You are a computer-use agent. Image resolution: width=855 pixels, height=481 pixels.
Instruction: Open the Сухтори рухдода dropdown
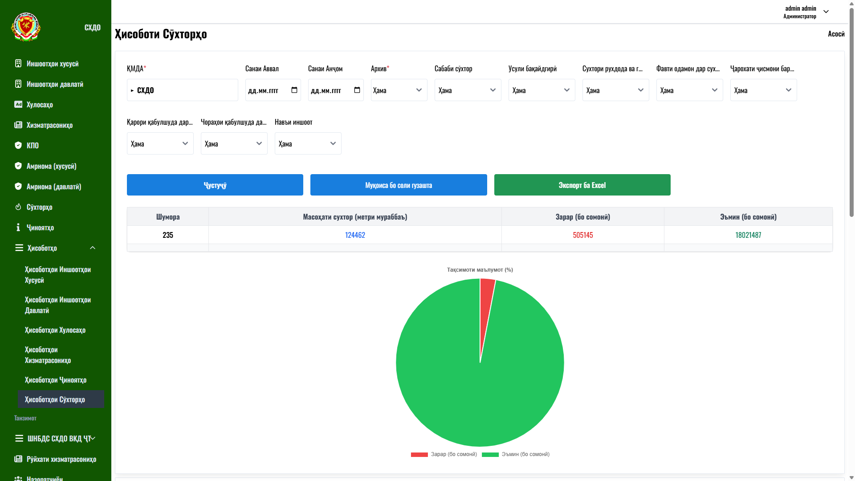coord(615,90)
